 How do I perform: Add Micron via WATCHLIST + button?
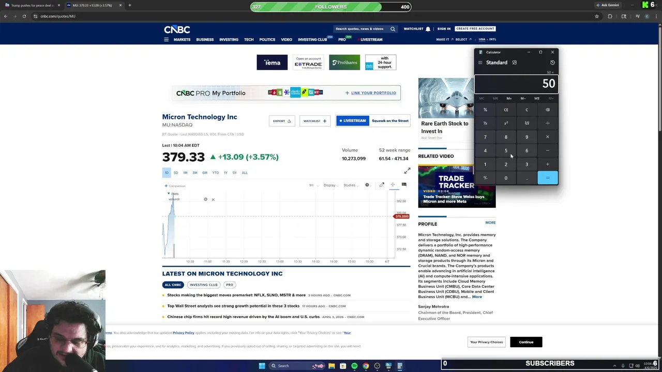tap(315, 121)
